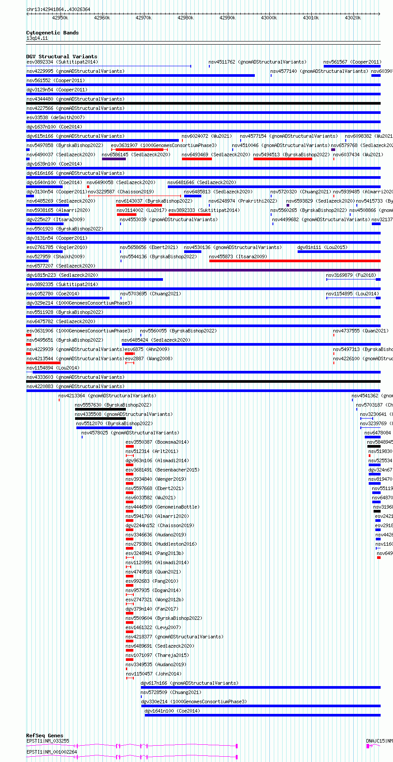Select variant nsv4213364 gnomAD label
Screen dimensions: 393x762
coord(107,396)
